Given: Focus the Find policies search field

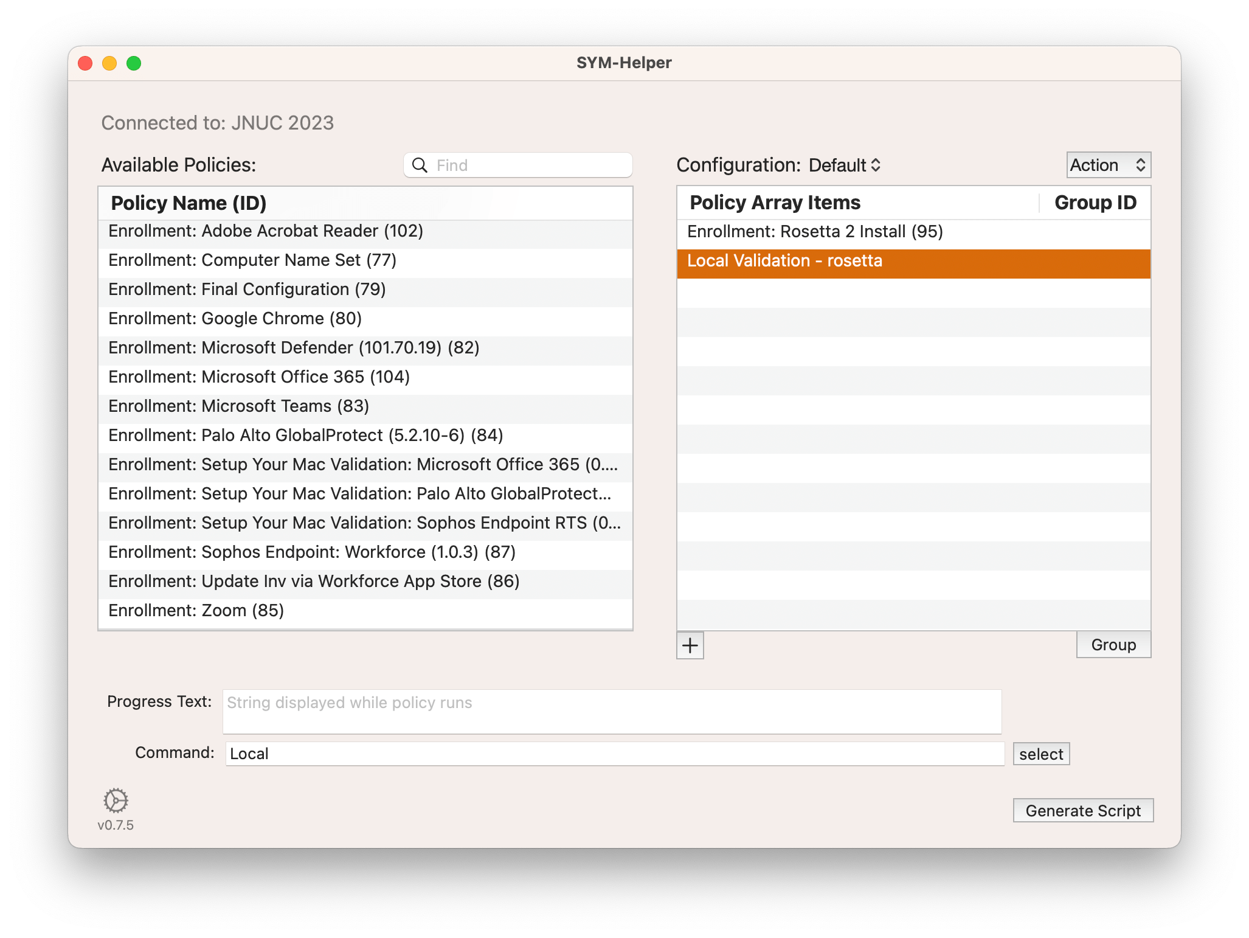Looking at the screenshot, I should point(529,165).
